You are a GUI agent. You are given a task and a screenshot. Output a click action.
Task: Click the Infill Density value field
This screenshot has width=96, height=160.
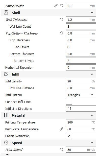81,81
